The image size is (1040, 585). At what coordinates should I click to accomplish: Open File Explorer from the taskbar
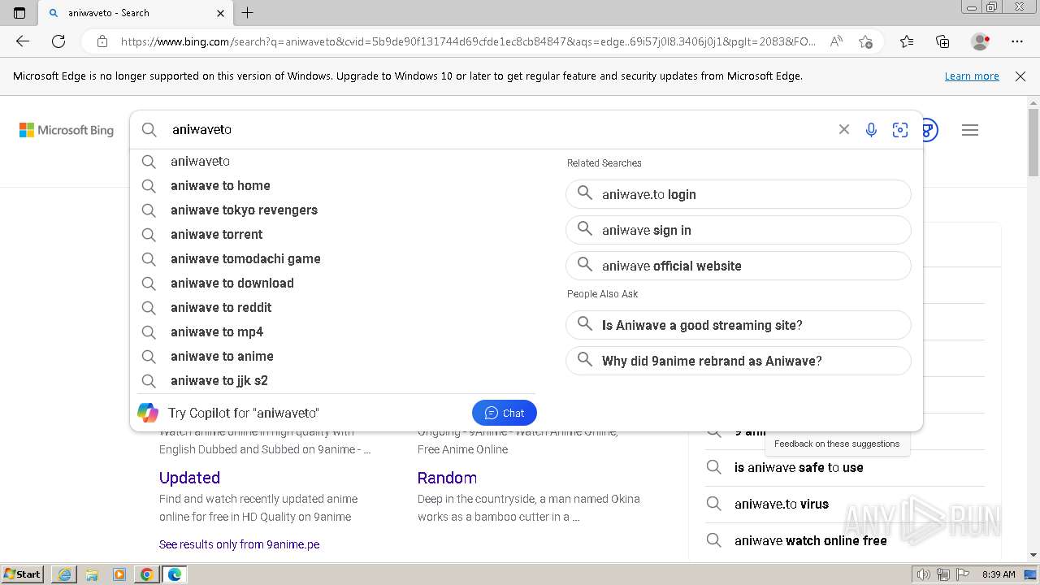[92, 574]
